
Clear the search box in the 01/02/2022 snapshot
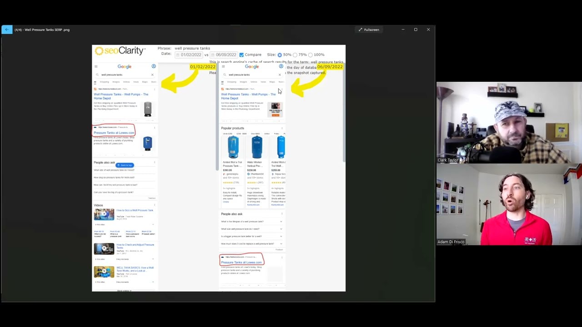152,74
